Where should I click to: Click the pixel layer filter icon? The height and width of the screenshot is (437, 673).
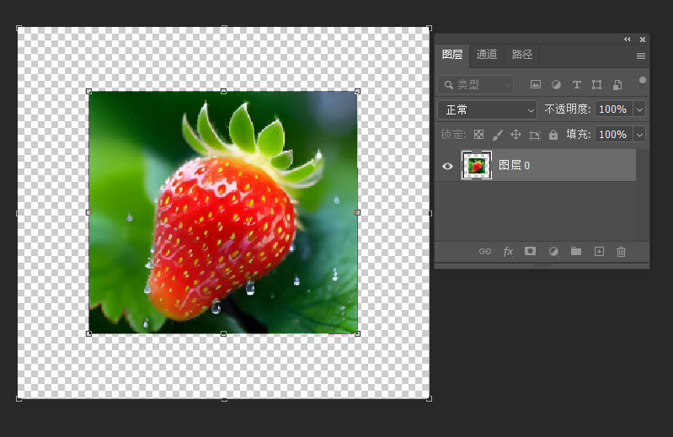click(535, 85)
